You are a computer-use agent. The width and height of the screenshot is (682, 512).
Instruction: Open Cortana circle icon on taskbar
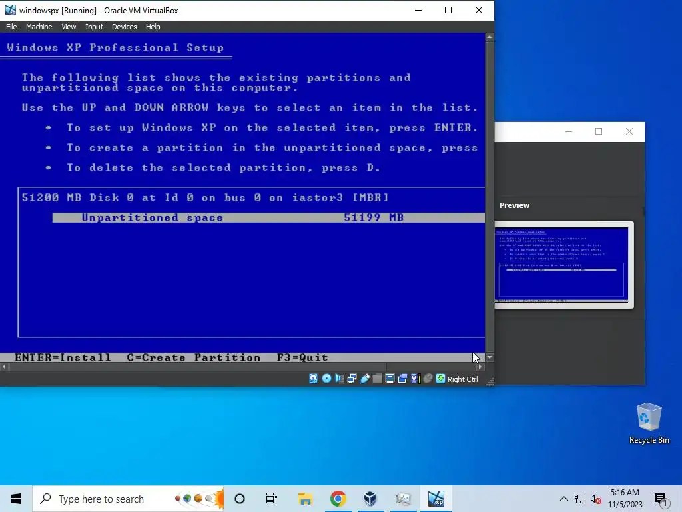[x=240, y=499]
